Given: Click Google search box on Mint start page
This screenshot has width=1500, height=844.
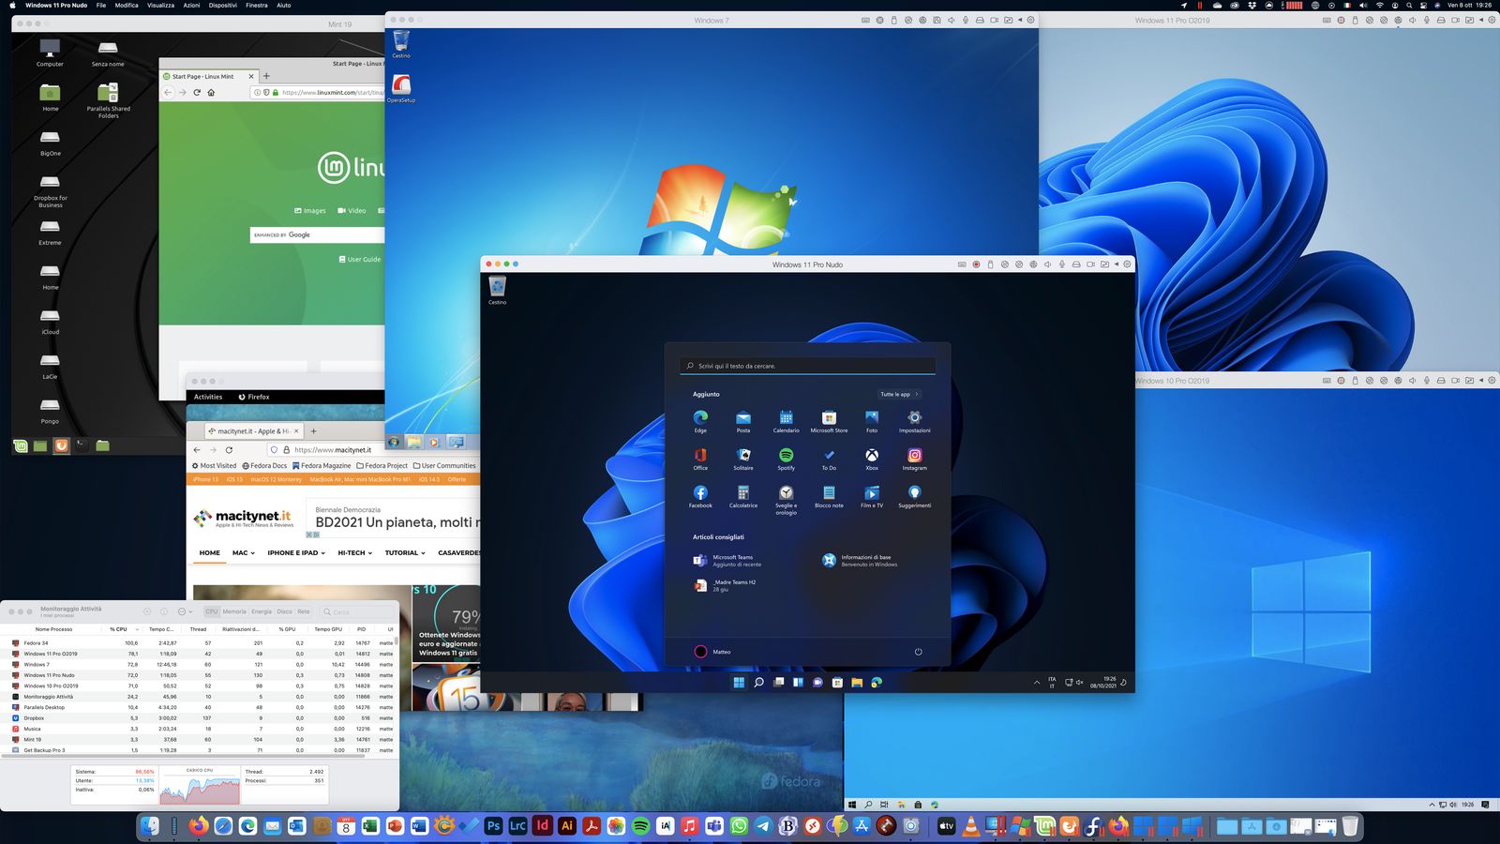Looking at the screenshot, I should coord(317,234).
